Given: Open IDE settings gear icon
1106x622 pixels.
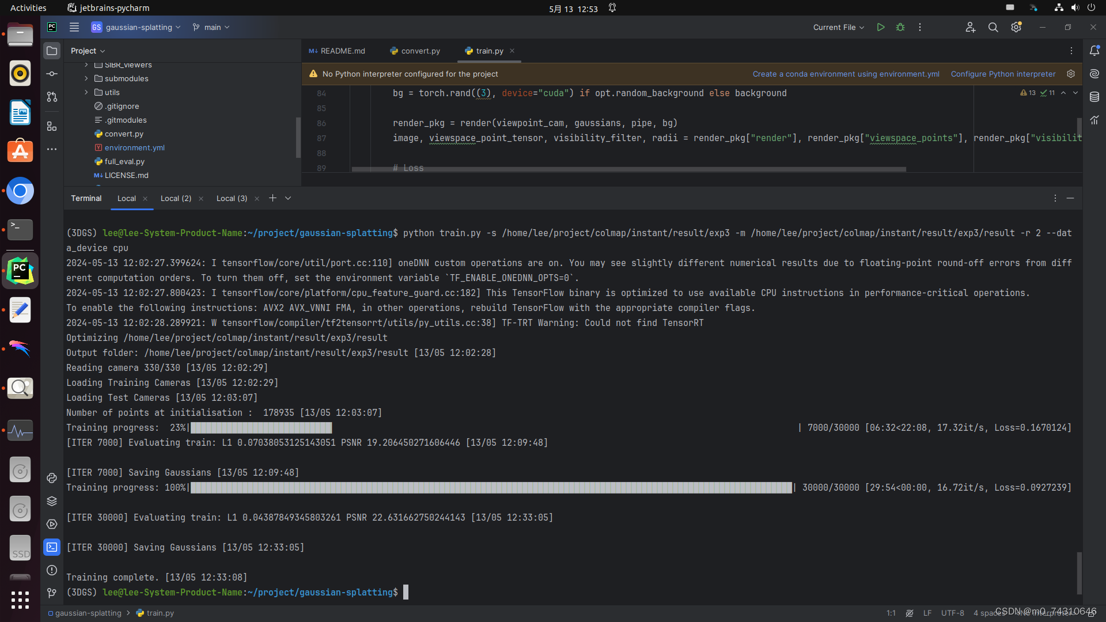Looking at the screenshot, I should 1016,27.
